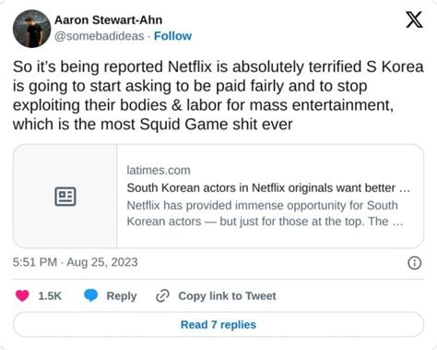Click the Reply text label
The height and width of the screenshot is (350, 437).
click(x=122, y=296)
